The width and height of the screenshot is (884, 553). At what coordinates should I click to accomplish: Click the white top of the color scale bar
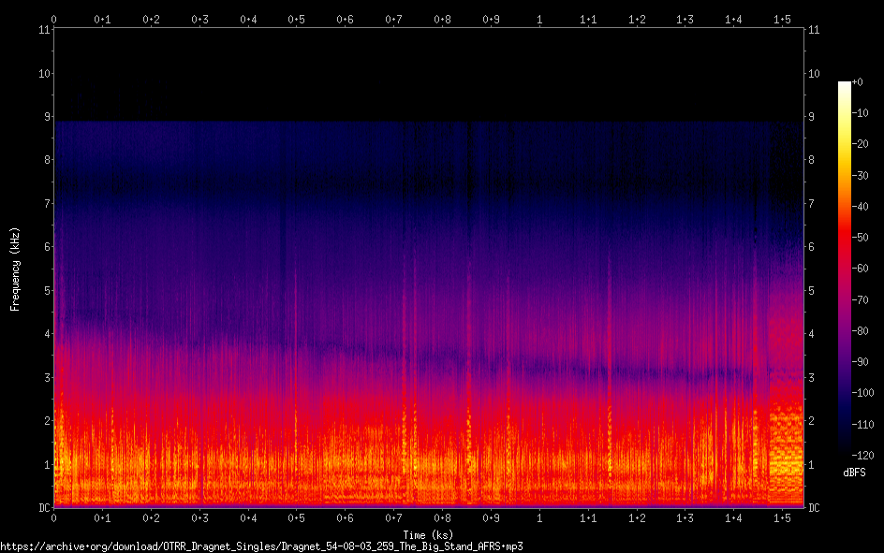coord(845,86)
